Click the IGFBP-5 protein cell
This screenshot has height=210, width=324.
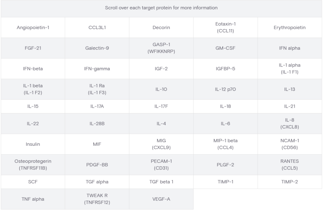pos(225,69)
